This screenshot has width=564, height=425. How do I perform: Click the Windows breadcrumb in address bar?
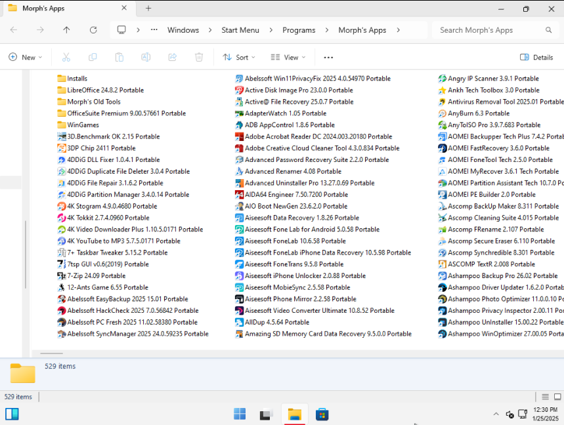click(183, 30)
